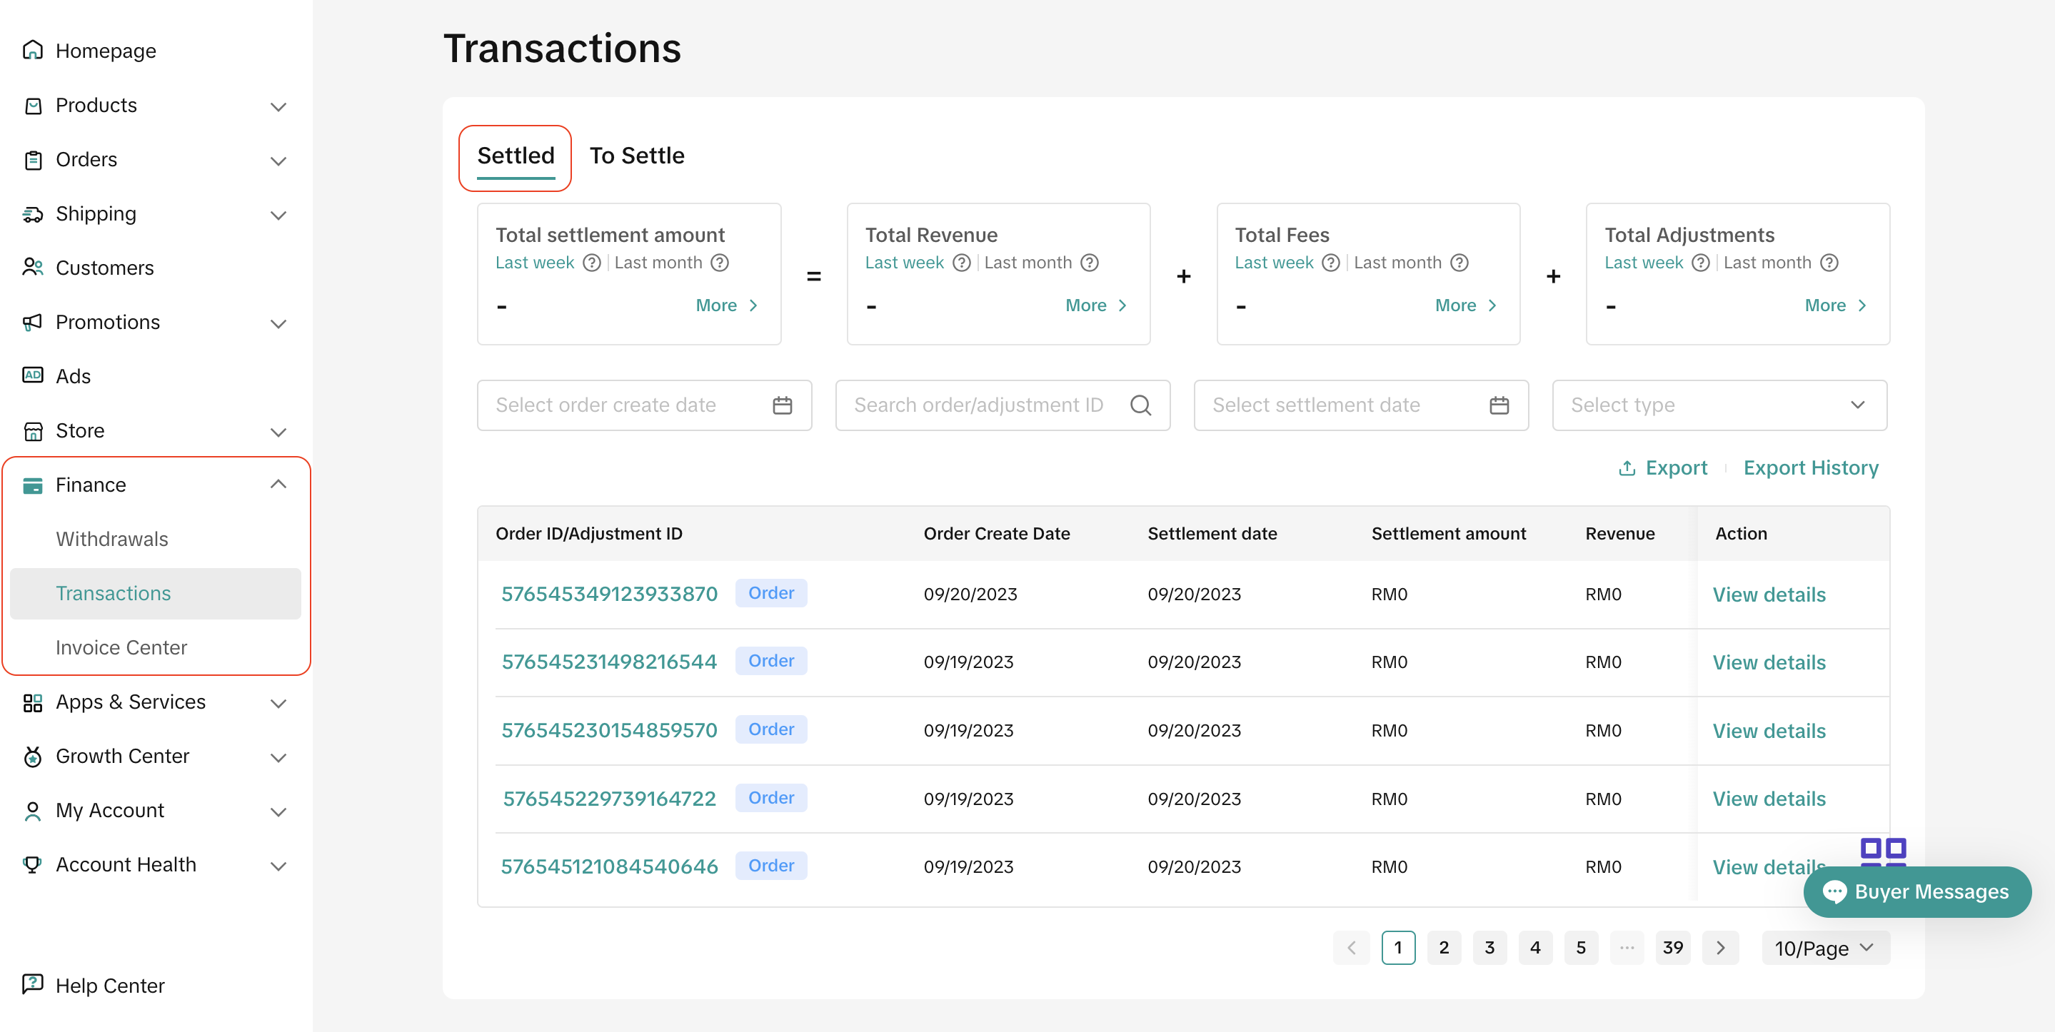Image resolution: width=2055 pixels, height=1032 pixels.
Task: Click the Homepage house icon
Action: 33,50
